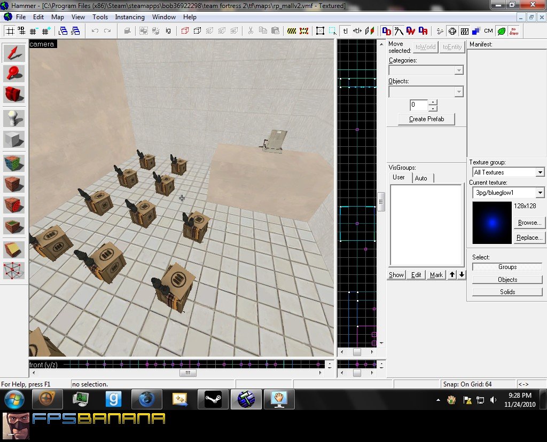The width and height of the screenshot is (547, 442).
Task: Open the File menu
Action: (21, 17)
